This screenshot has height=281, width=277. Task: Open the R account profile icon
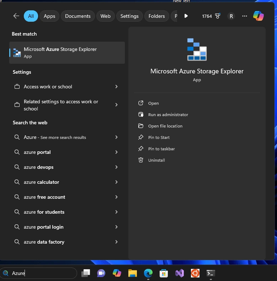(x=231, y=16)
